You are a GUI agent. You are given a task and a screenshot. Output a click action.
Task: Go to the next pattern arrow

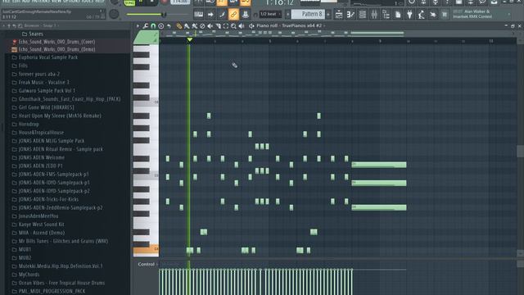point(328,15)
